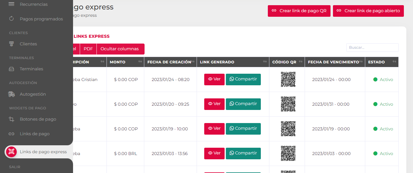
Task: Click the Links de pago express QR icon
Action: point(12,152)
